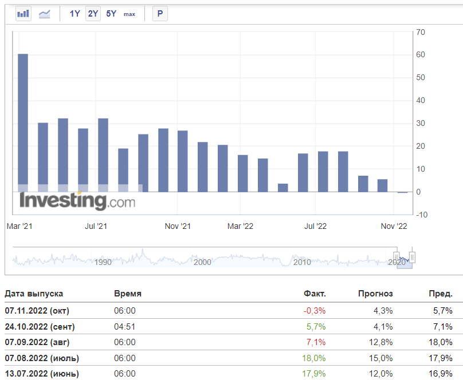Click the P button in chart toolbar
The width and height of the screenshot is (463, 380).
click(x=160, y=14)
